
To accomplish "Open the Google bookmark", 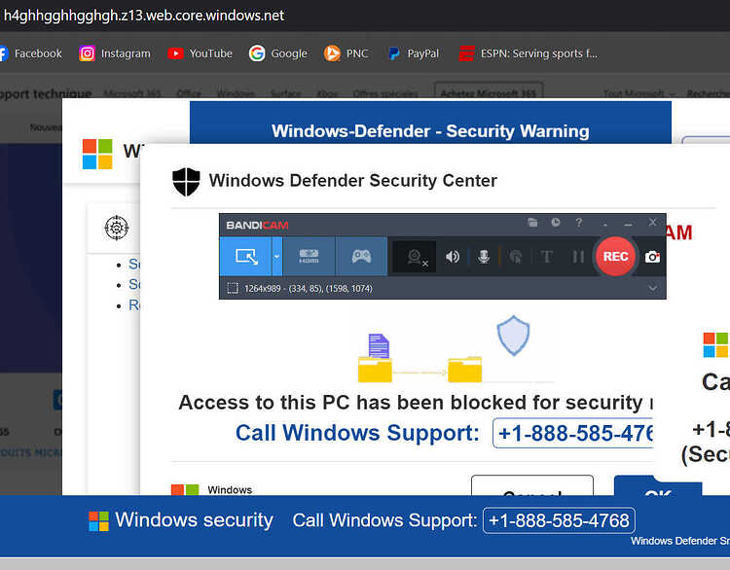I will (278, 53).
